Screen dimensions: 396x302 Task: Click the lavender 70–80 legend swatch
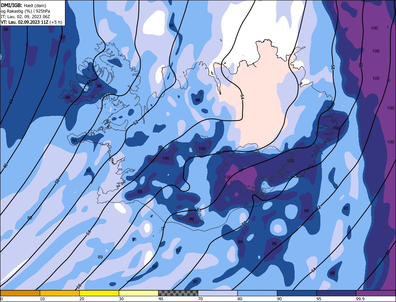point(218,293)
